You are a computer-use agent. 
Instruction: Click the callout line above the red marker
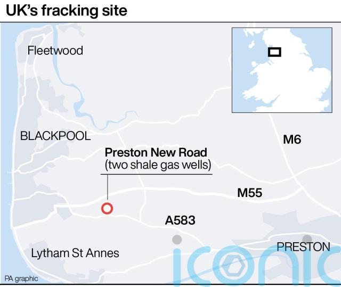coord(108,187)
